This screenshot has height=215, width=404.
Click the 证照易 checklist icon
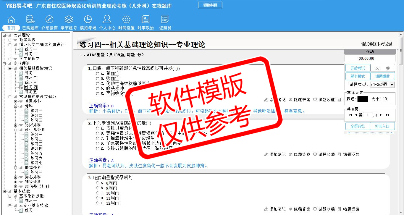pyautogui.click(x=165, y=20)
